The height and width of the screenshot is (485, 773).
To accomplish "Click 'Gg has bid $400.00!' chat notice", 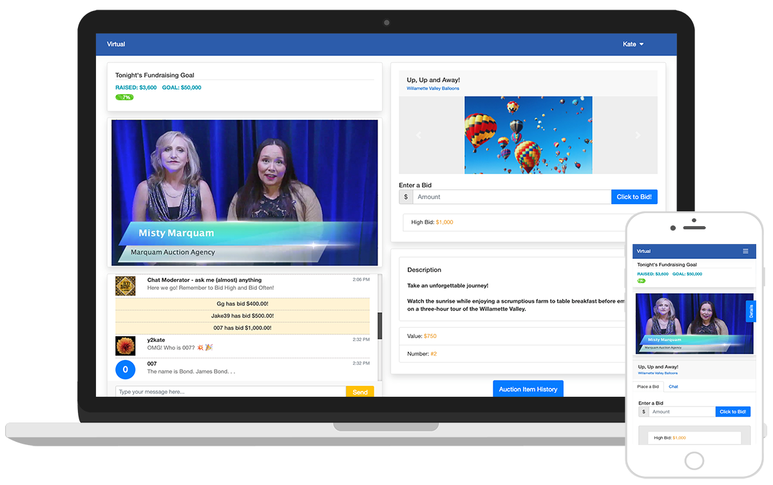I will point(242,304).
